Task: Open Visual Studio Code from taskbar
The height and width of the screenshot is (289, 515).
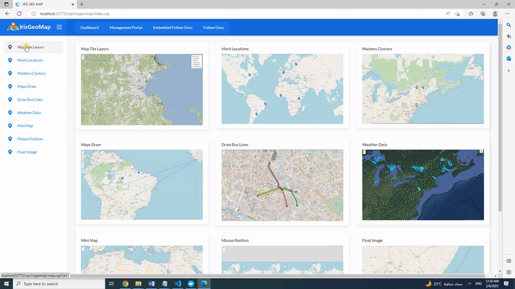Action: point(178,284)
